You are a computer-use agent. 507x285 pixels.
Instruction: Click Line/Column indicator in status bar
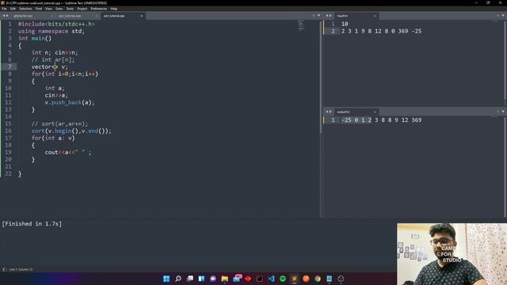tap(21, 269)
